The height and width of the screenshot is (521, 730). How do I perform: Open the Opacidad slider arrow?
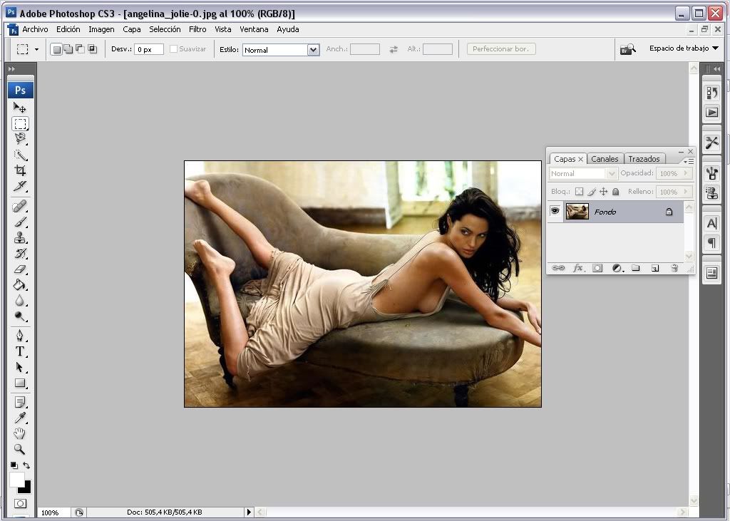point(685,173)
